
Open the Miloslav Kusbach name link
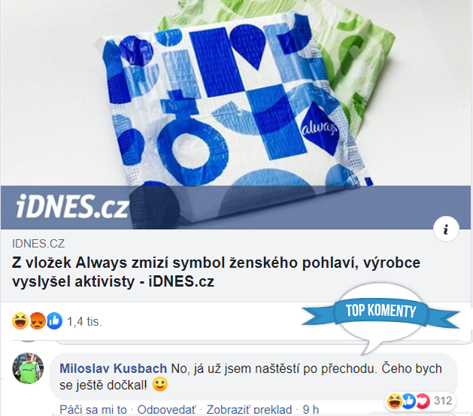pos(113,369)
